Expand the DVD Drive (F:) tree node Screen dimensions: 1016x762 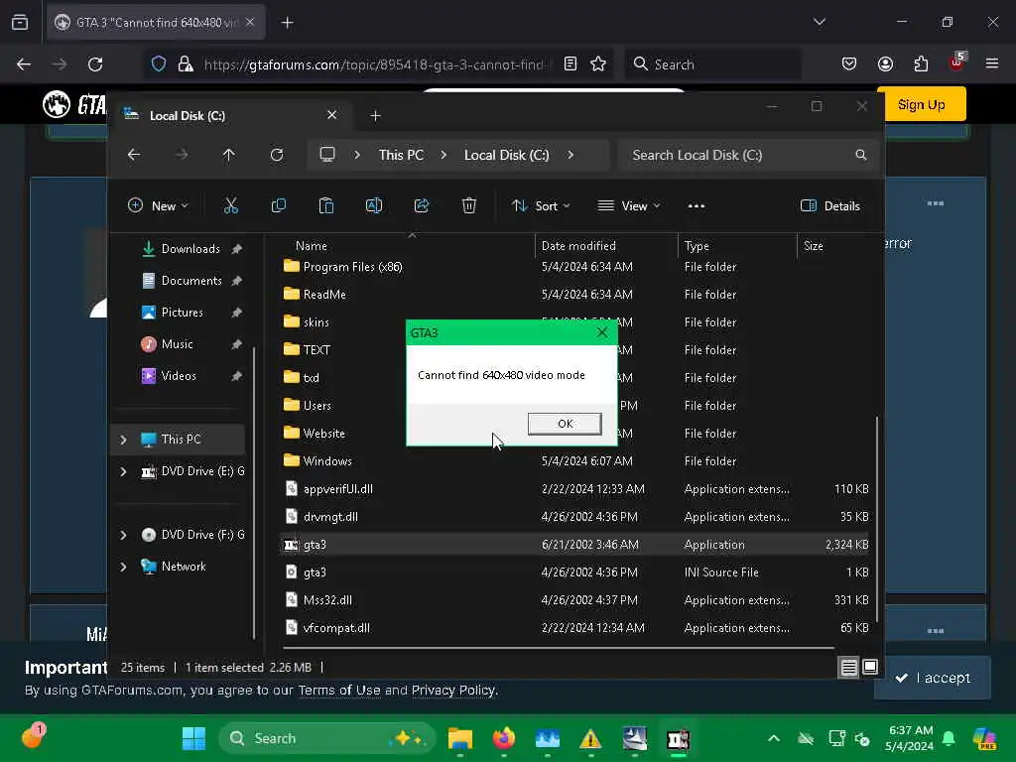point(123,535)
